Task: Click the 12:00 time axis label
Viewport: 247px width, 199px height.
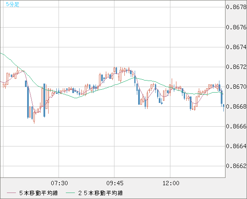Action: click(x=171, y=183)
